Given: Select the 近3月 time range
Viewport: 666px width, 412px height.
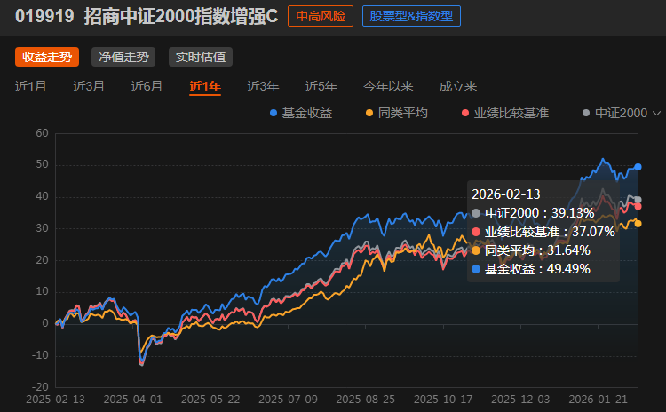Looking at the screenshot, I should (89, 87).
